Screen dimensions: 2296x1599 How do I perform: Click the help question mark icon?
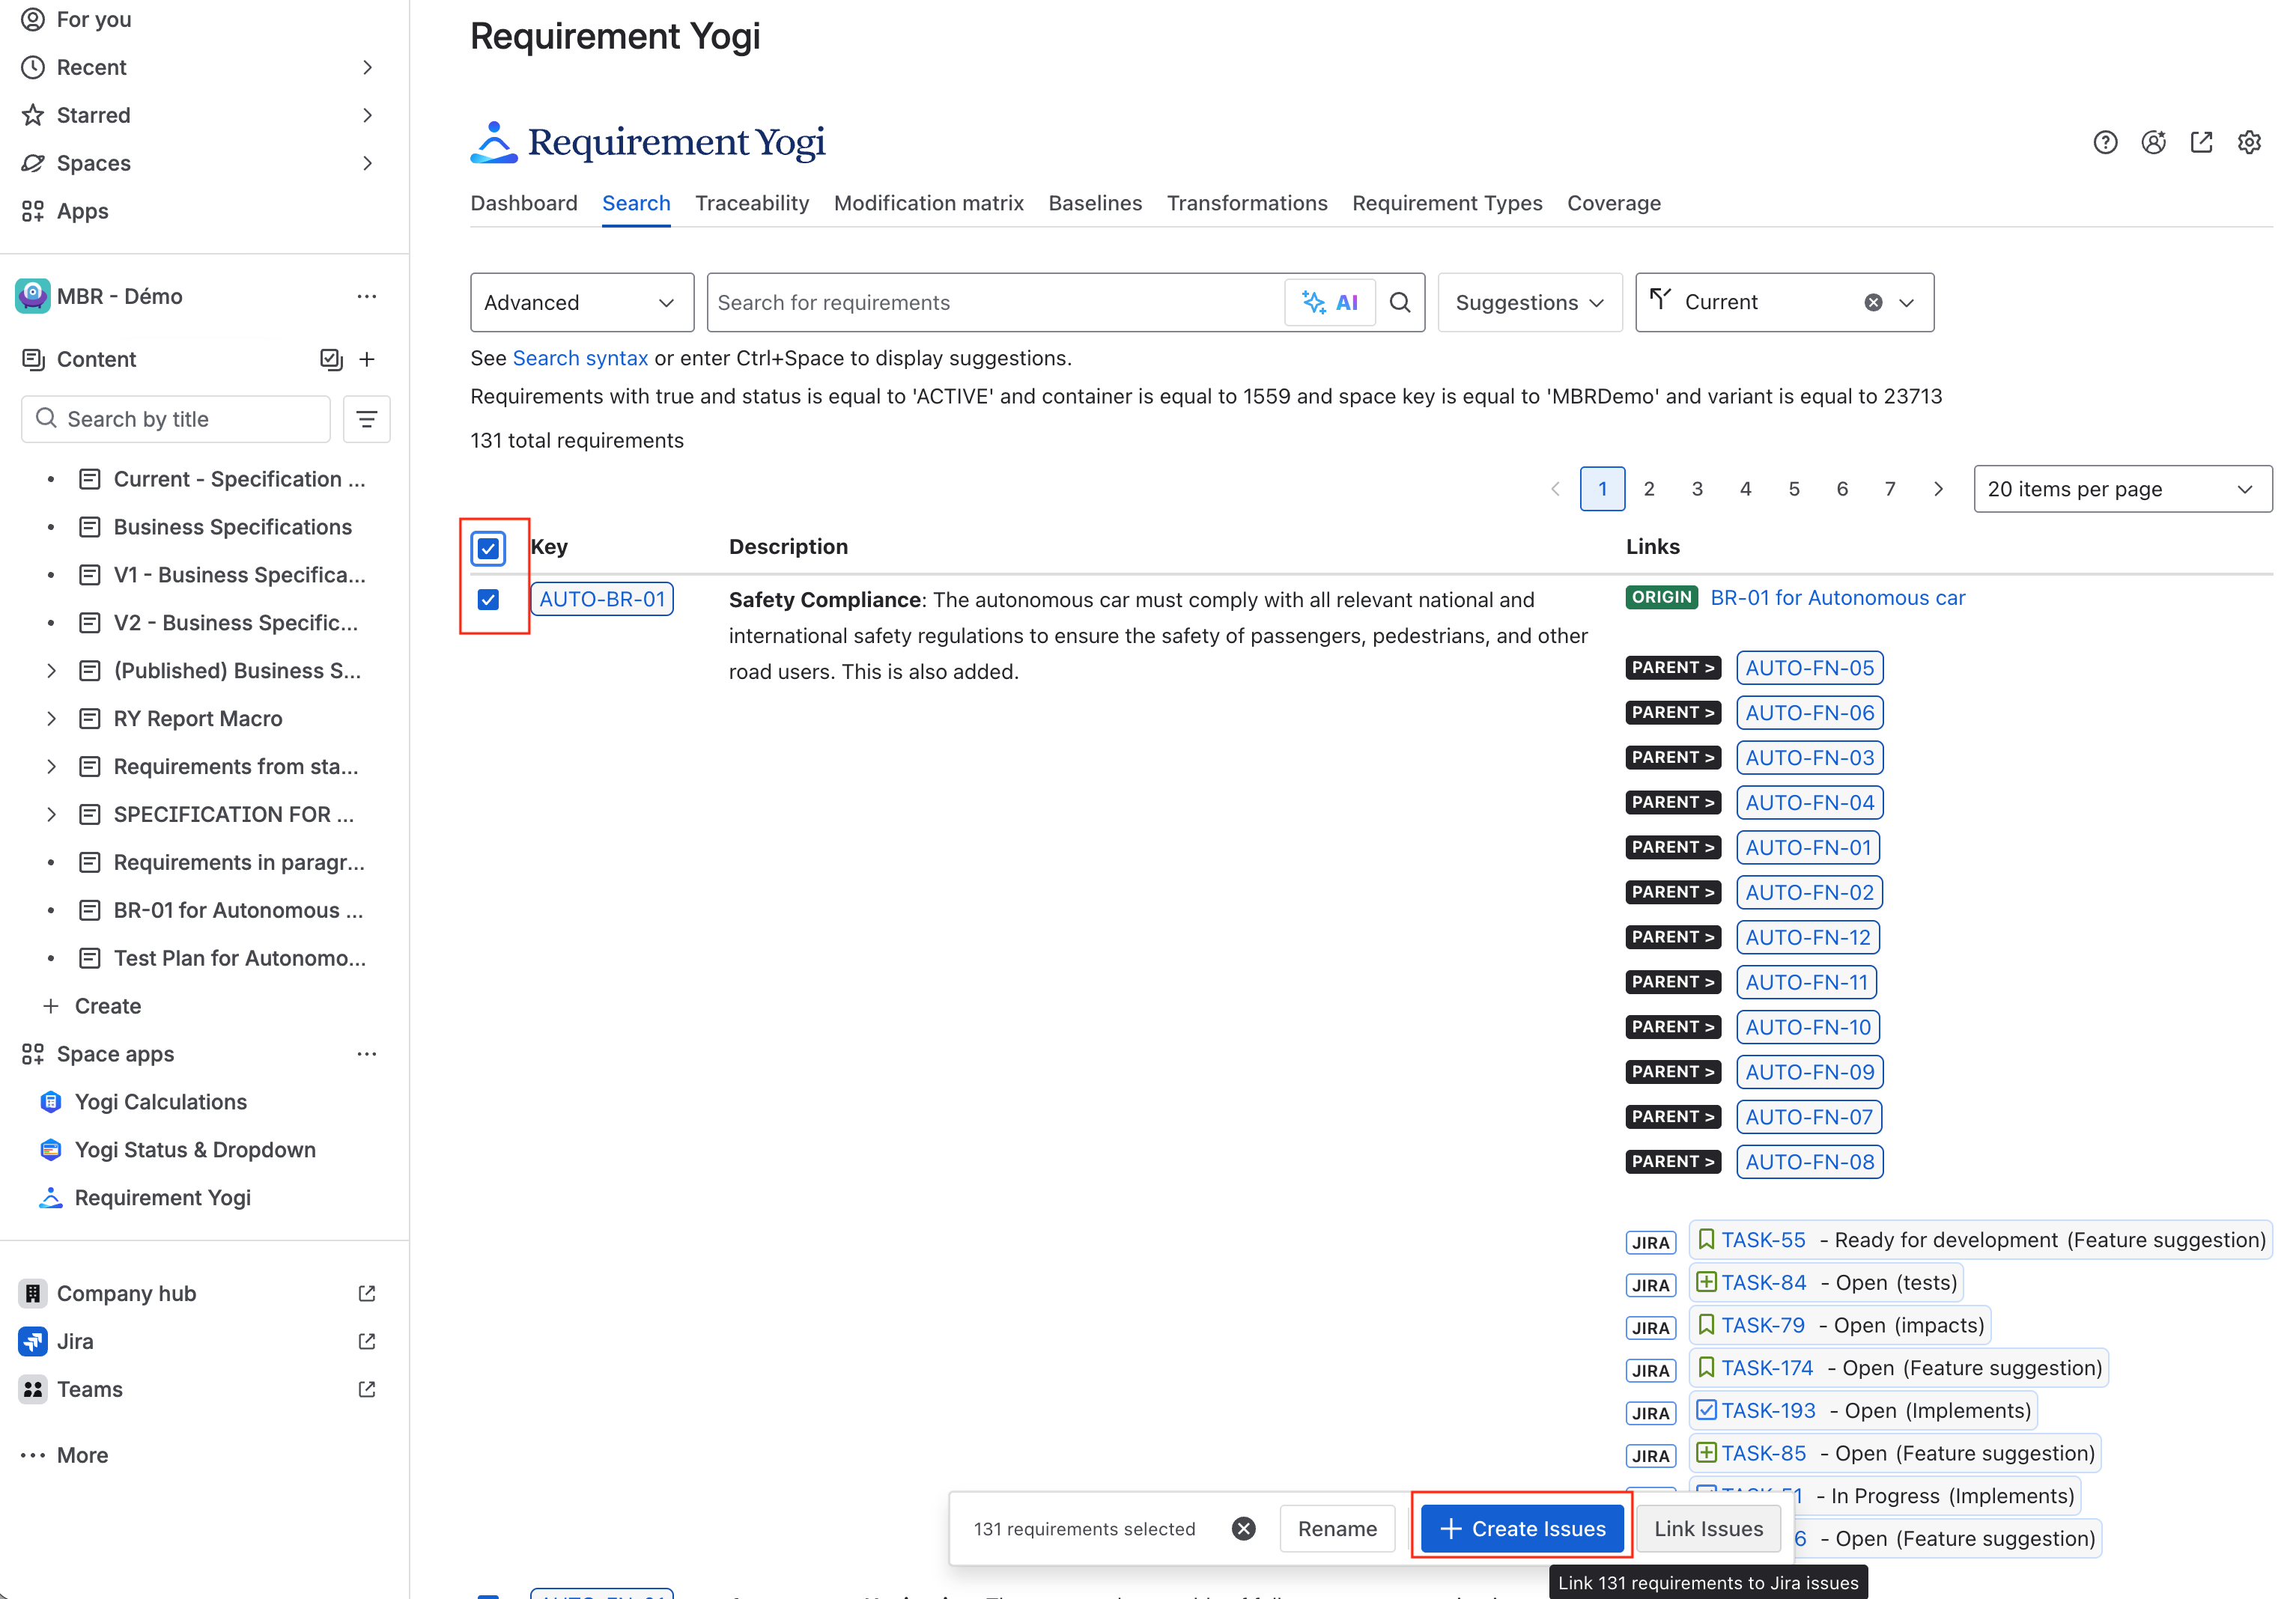pos(2105,143)
